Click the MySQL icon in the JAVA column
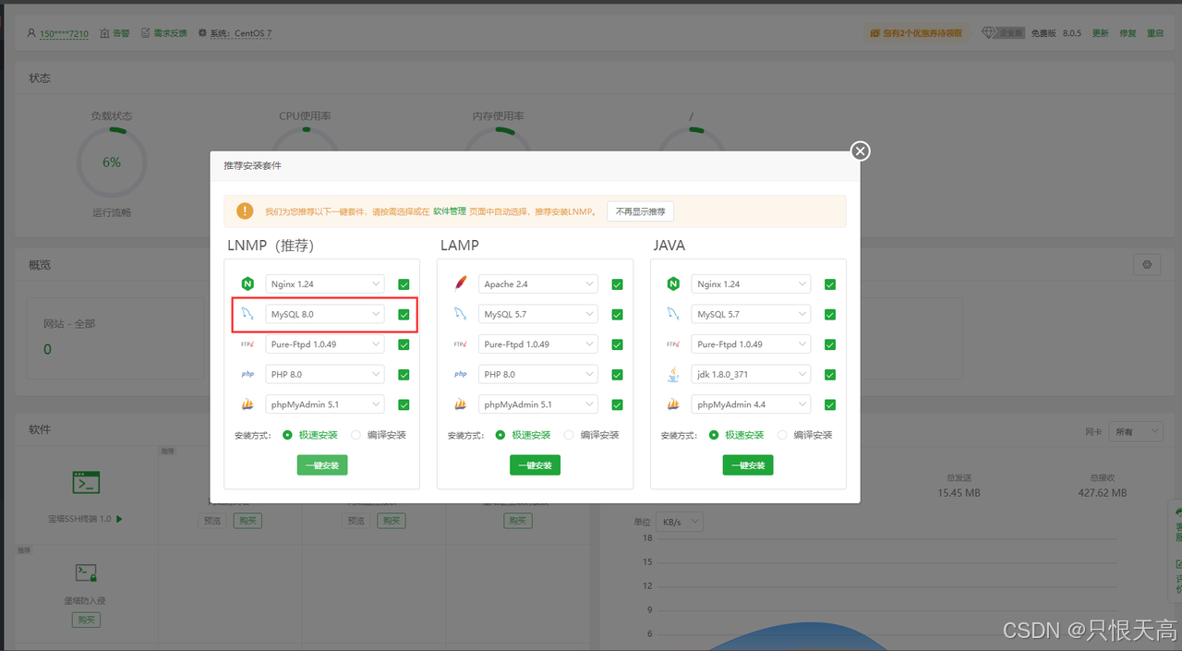Image resolution: width=1182 pixels, height=651 pixels. [674, 314]
